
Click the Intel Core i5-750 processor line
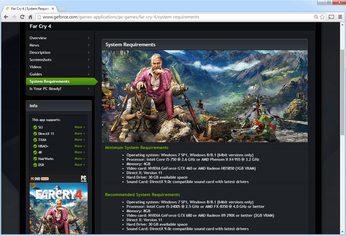click(193, 160)
